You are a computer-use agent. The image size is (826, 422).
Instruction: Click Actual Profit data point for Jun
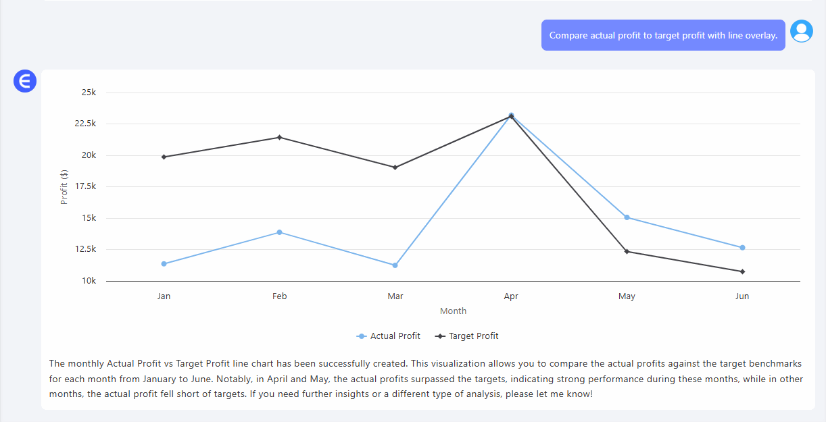tap(742, 248)
